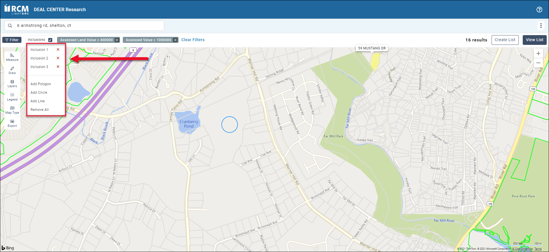
Task: Click the Clear Filters link
Action: coord(193,40)
